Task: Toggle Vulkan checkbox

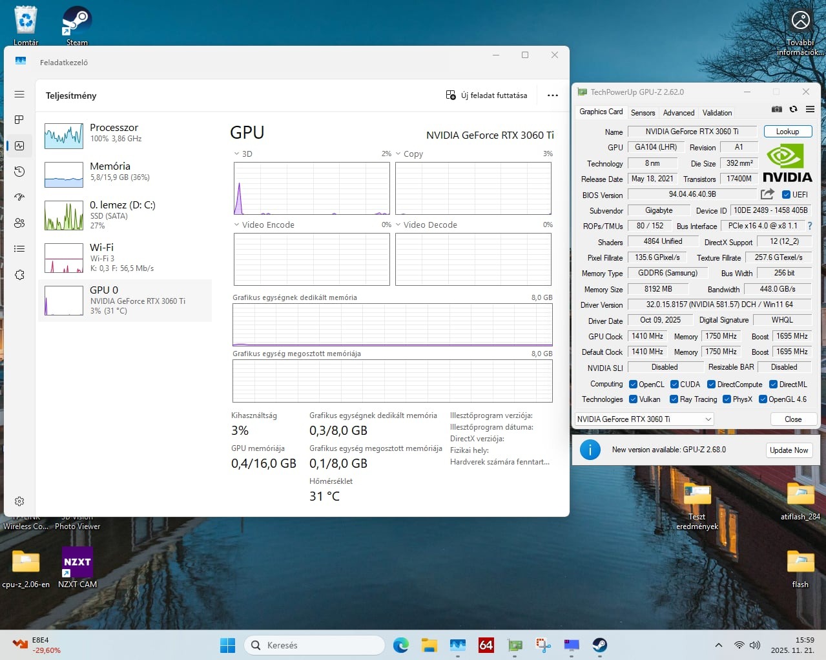Action: pyautogui.click(x=633, y=399)
